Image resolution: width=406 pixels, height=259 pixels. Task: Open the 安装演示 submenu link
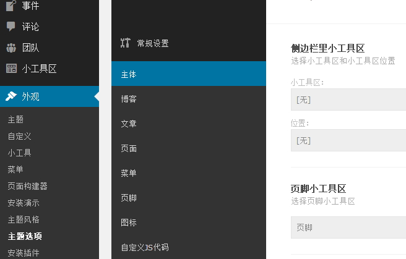coord(24,203)
